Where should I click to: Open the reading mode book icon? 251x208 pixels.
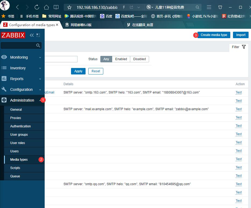[56, 7]
